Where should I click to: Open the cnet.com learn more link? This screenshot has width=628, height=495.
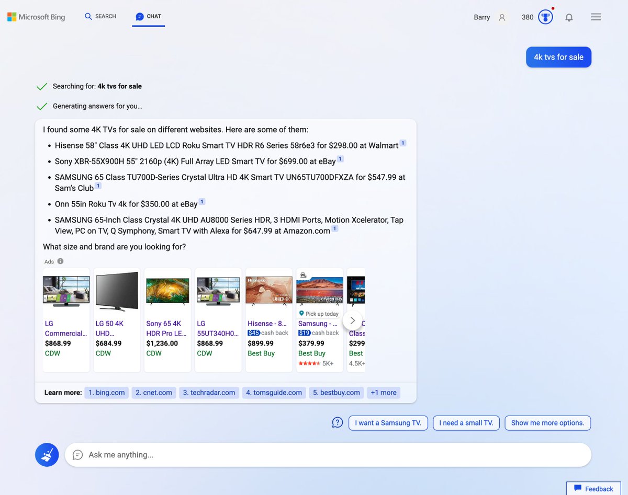153,392
